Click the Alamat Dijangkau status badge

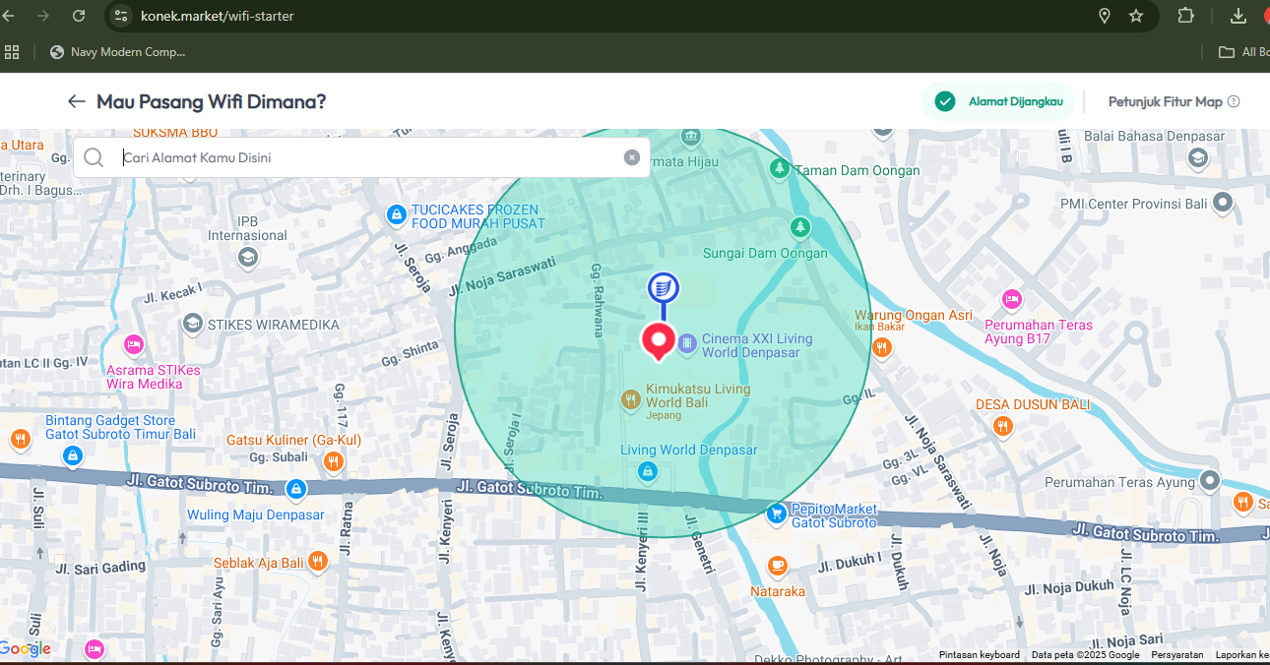pos(998,101)
